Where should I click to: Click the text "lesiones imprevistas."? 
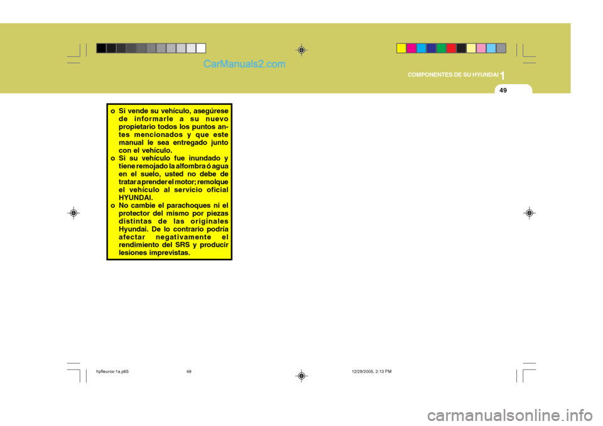pos(155,253)
